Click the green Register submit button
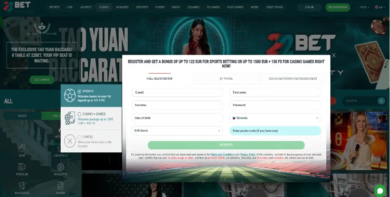390x197 pixels. point(226,145)
